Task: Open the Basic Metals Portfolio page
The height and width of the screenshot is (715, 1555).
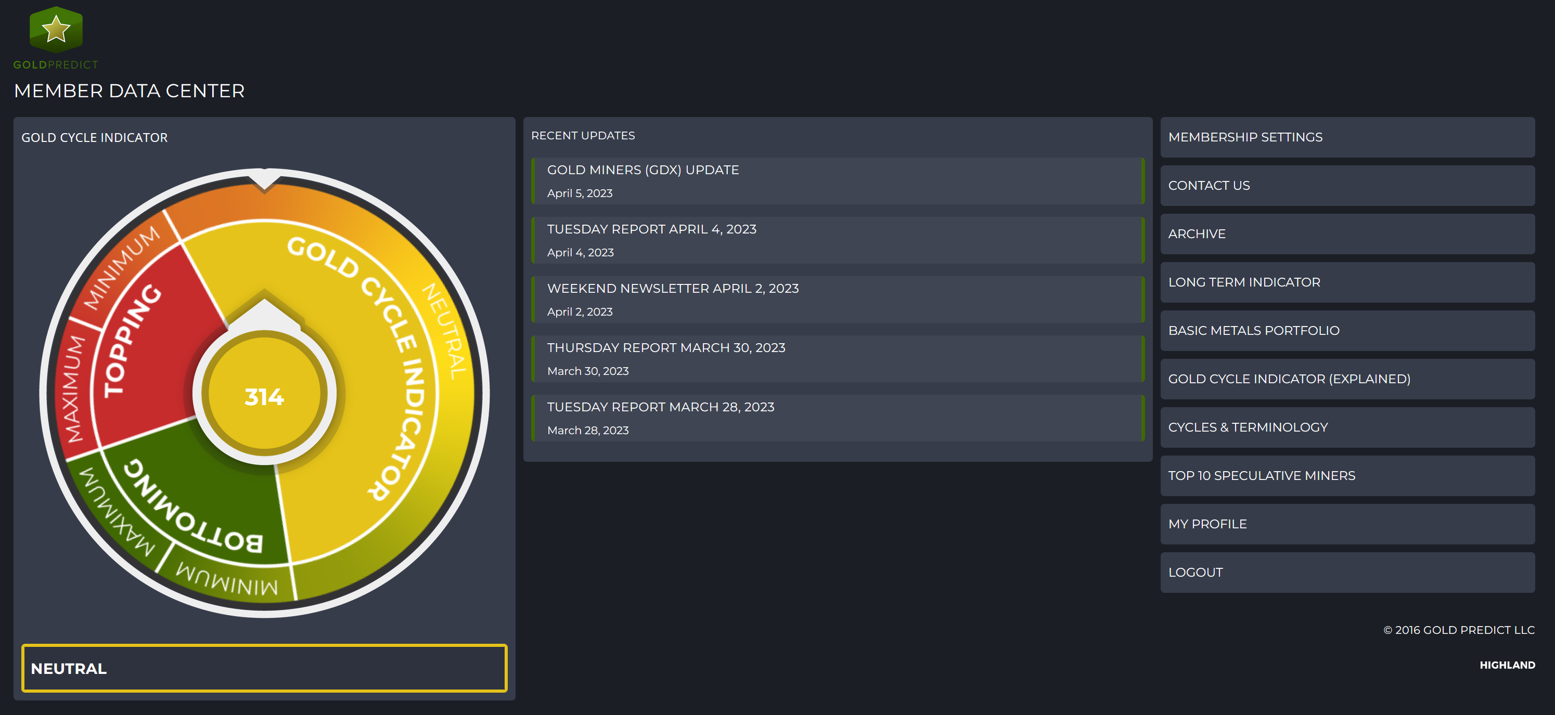Action: [x=1253, y=331]
